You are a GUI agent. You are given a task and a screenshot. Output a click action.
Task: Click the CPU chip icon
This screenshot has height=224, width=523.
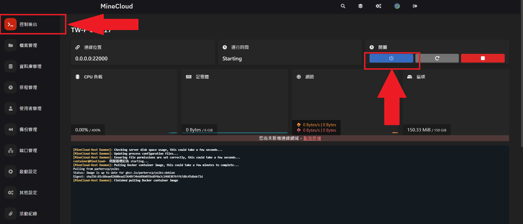(78, 77)
